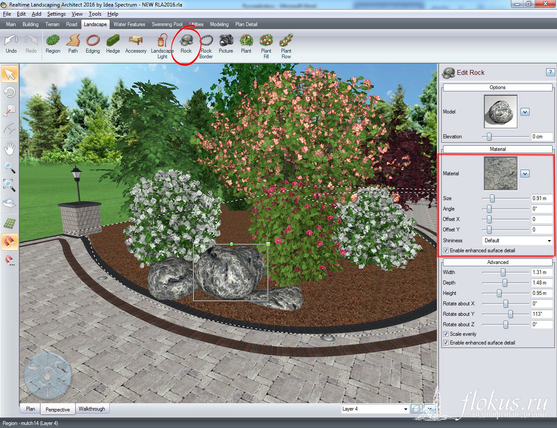The image size is (557, 428).
Task: Open the rock Model dropdown arrow
Action: pyautogui.click(x=525, y=112)
